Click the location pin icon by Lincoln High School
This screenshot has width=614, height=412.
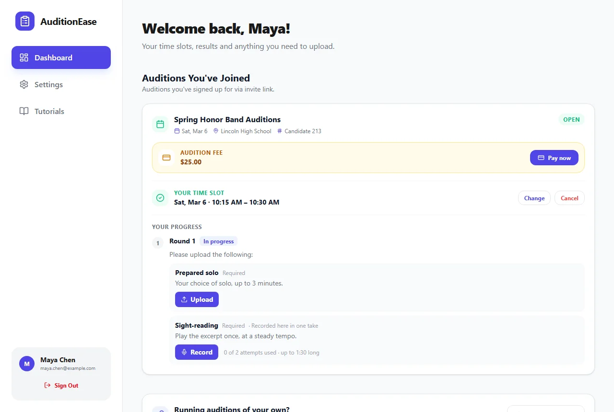coord(216,131)
